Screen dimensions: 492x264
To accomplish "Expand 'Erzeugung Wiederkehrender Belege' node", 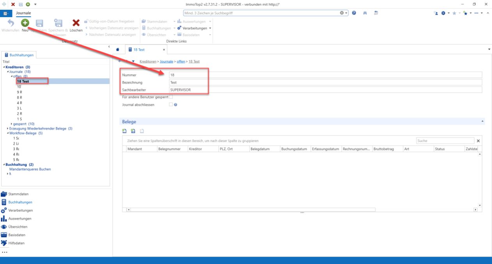I will [x=8, y=128].
